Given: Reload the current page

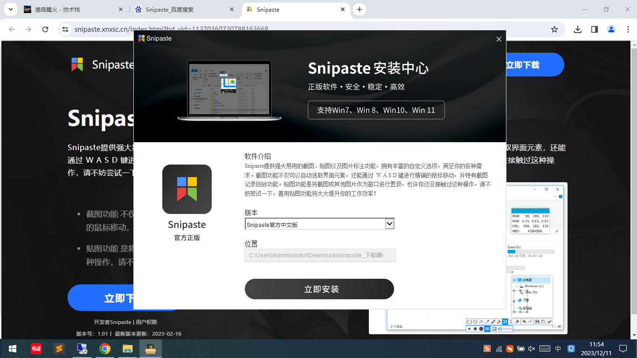Looking at the screenshot, I should tap(45, 29).
